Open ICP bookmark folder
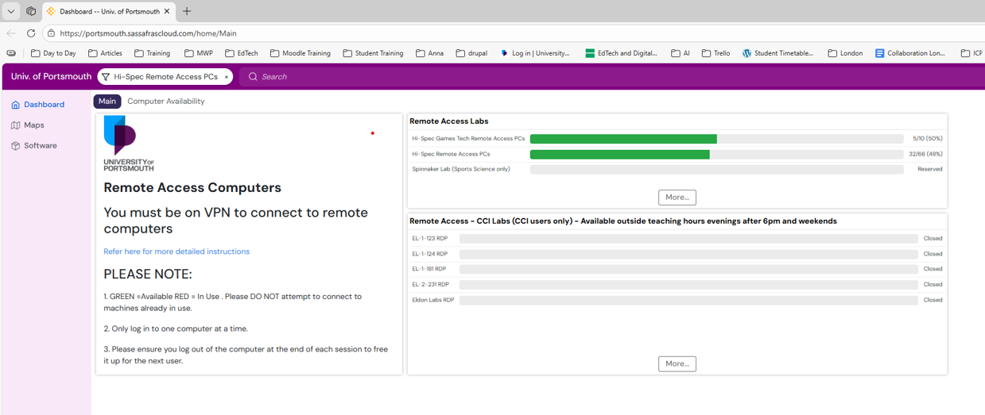 click(971, 53)
